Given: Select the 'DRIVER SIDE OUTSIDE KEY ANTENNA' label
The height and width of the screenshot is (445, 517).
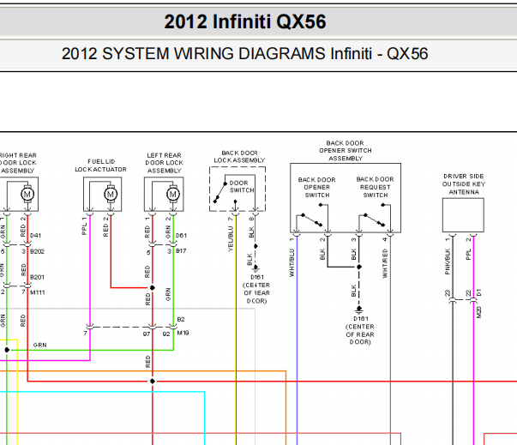Looking at the screenshot, I should coord(464,184).
